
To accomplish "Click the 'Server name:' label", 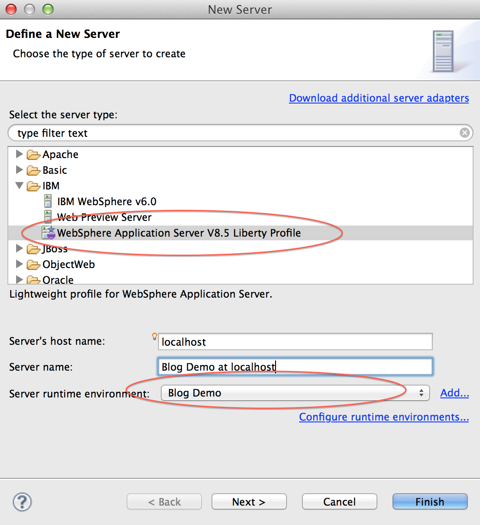I will 41,367.
